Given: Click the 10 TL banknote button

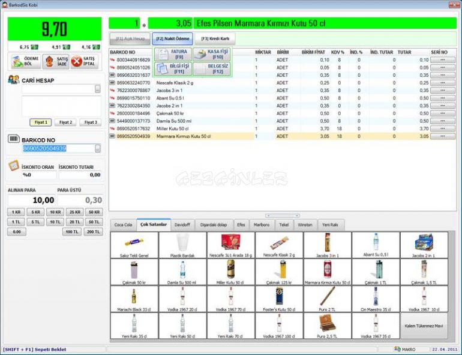Looking at the screenshot, I should tap(55, 222).
